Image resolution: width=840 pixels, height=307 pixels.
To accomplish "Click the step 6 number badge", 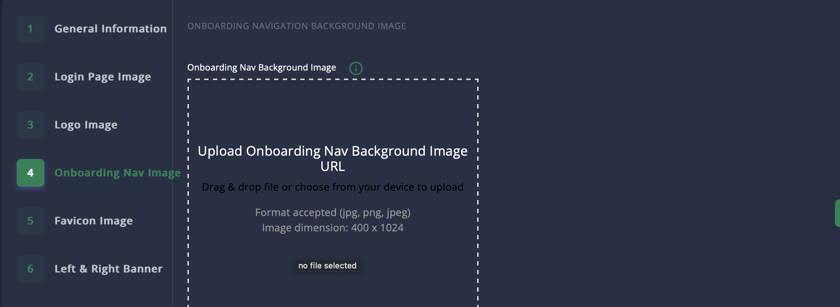I will [x=31, y=269].
